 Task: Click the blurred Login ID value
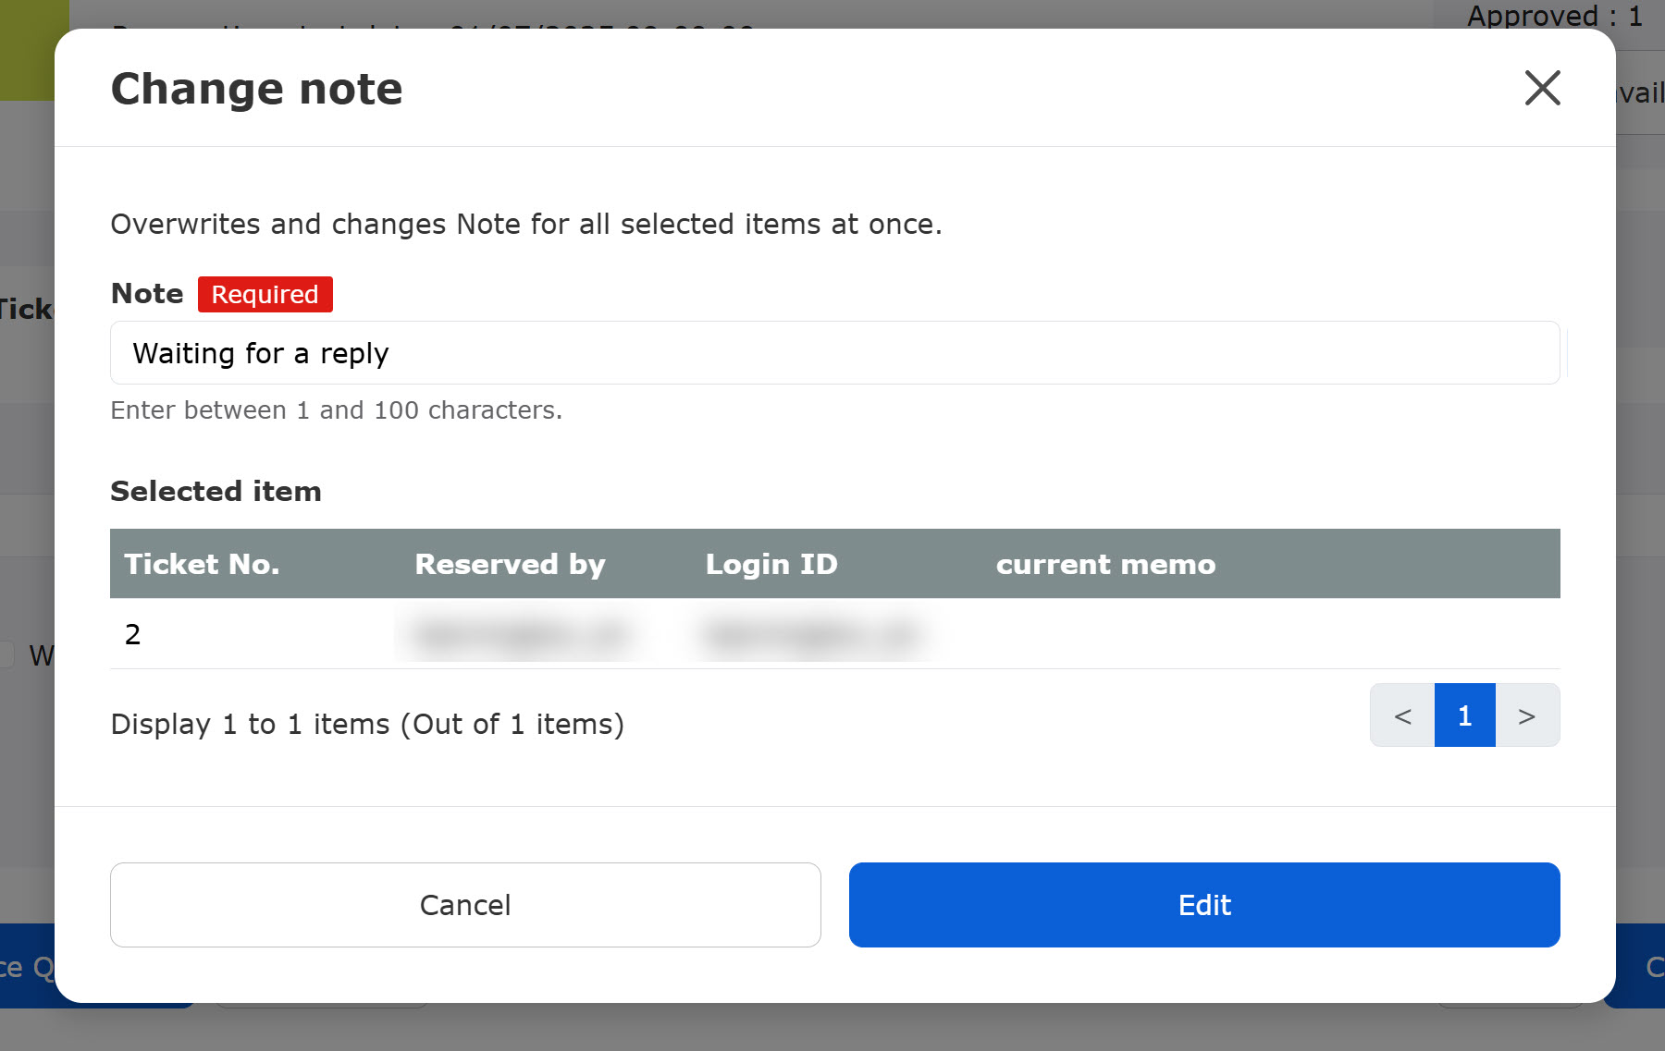(x=812, y=634)
